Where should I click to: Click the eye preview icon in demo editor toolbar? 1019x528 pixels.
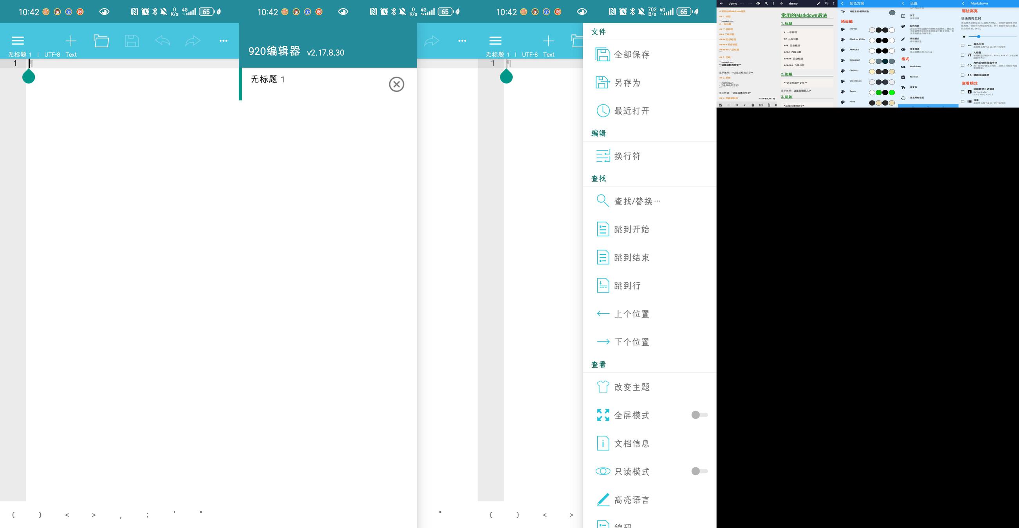coord(758,4)
